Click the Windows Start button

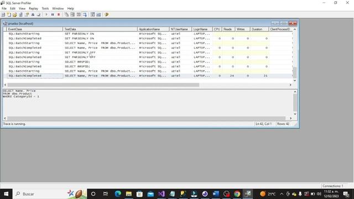(x=6, y=194)
